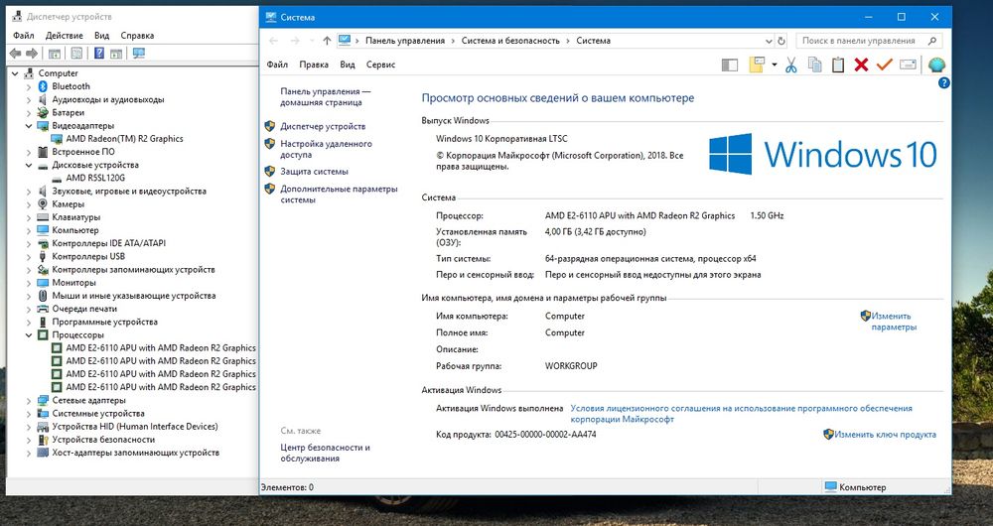Viewport: 993px width, 526px height.
Task: Collapse the Дисковые устройства node
Action: pos(29,165)
